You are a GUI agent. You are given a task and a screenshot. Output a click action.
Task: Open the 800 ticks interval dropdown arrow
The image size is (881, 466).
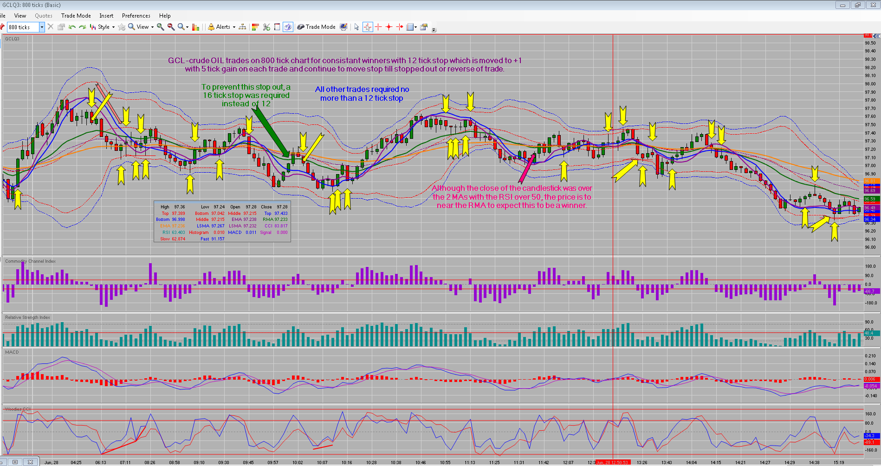click(x=42, y=27)
